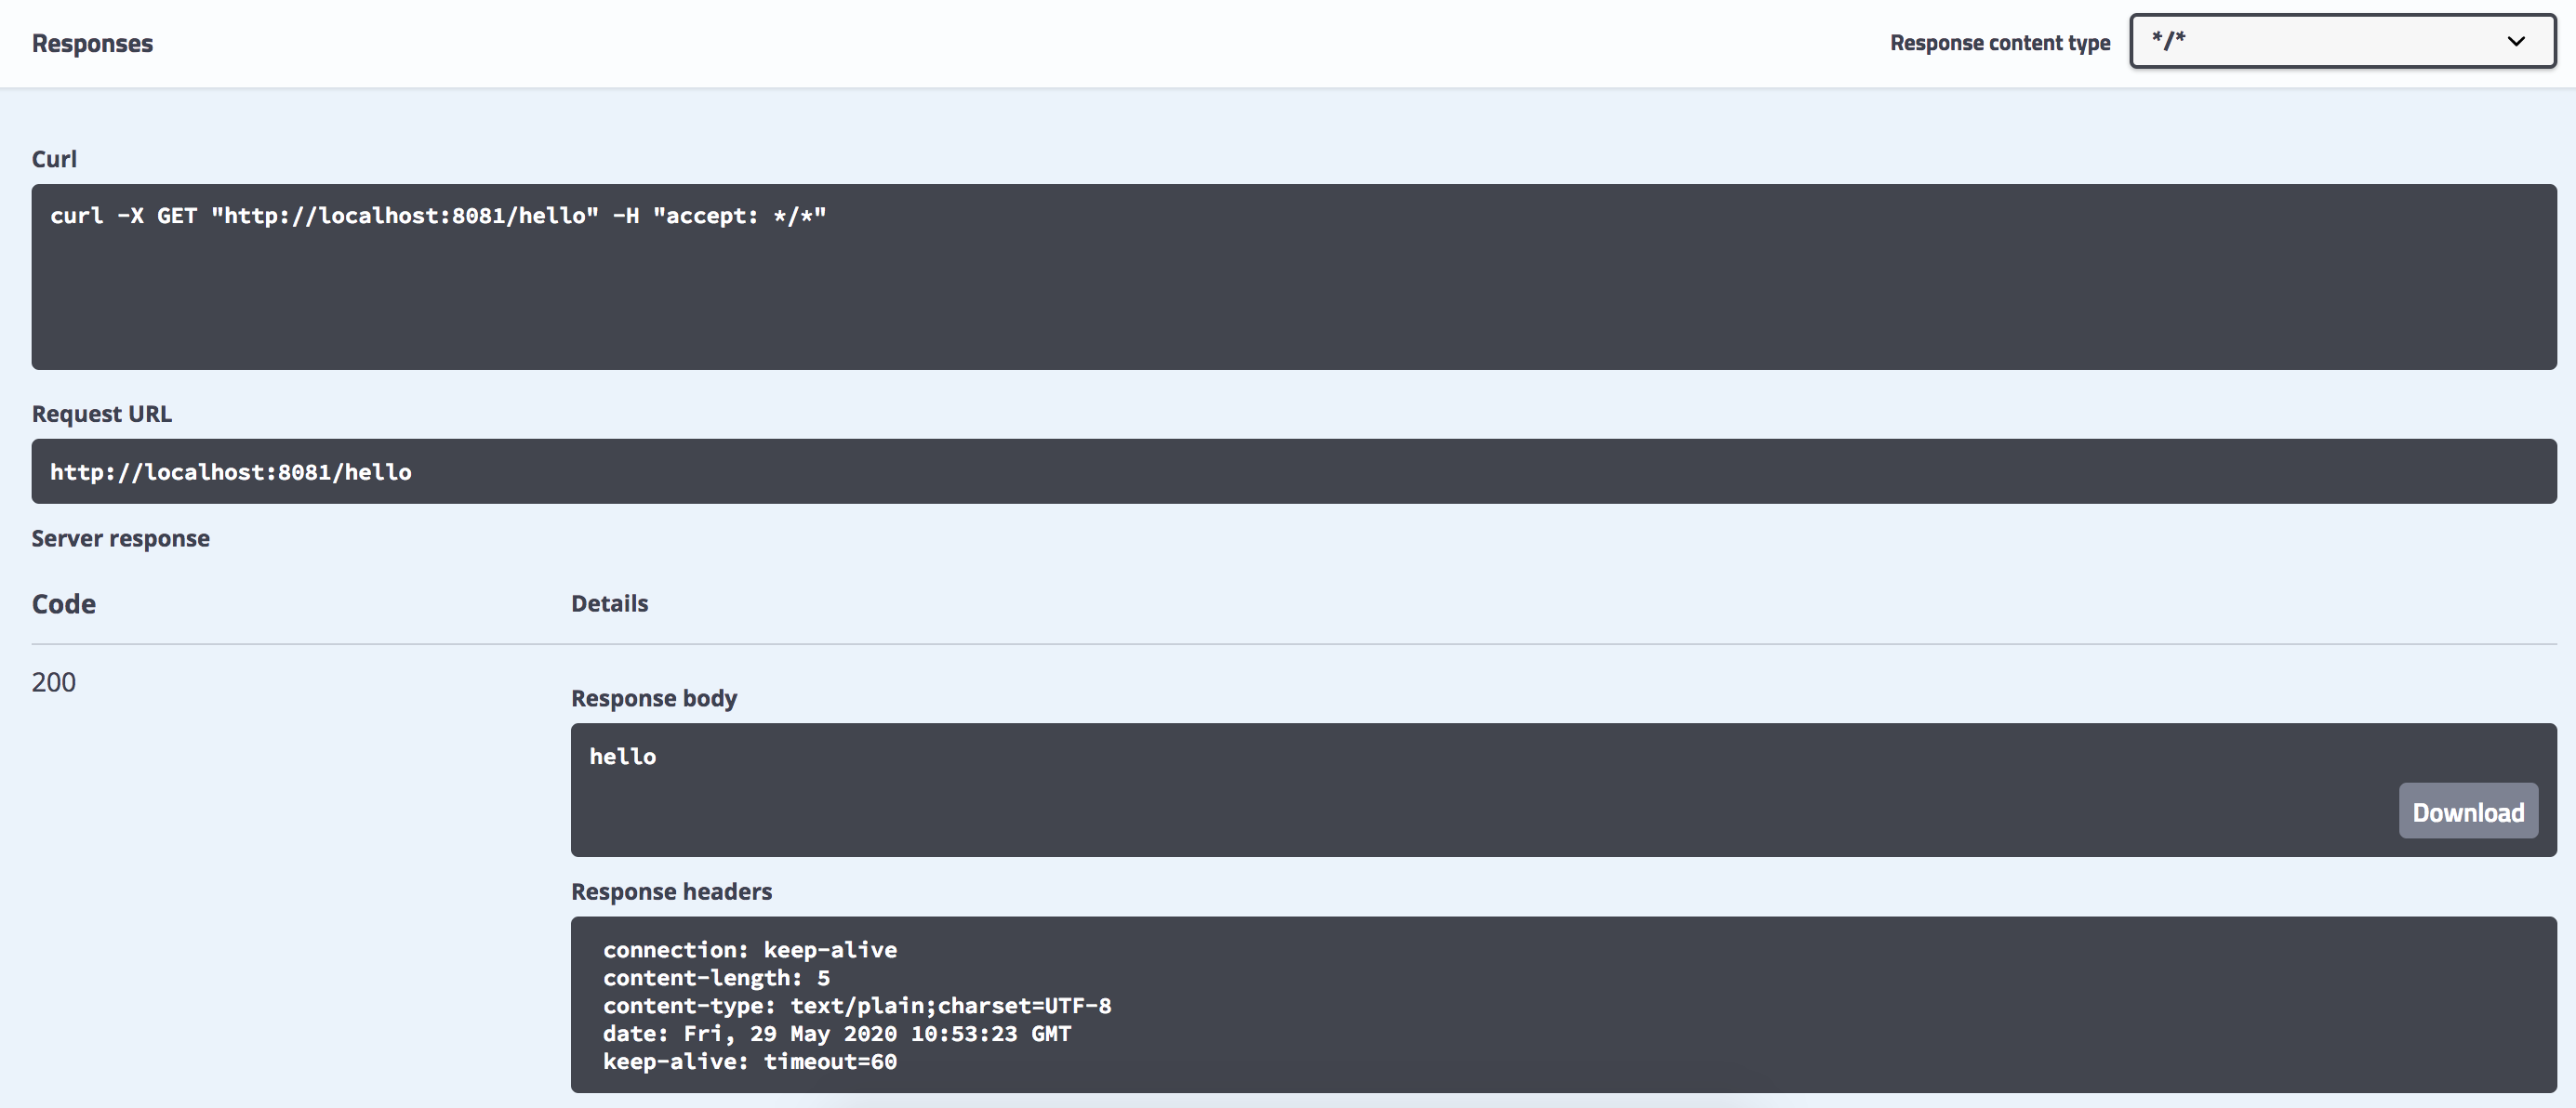The height and width of the screenshot is (1108, 2576).
Task: Click the chevron arrow in content type selector
Action: 2516,41
